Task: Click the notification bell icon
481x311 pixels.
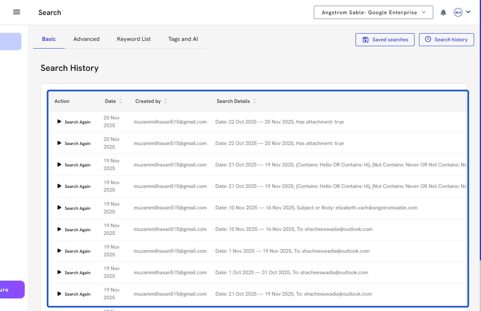Action: pos(443,13)
